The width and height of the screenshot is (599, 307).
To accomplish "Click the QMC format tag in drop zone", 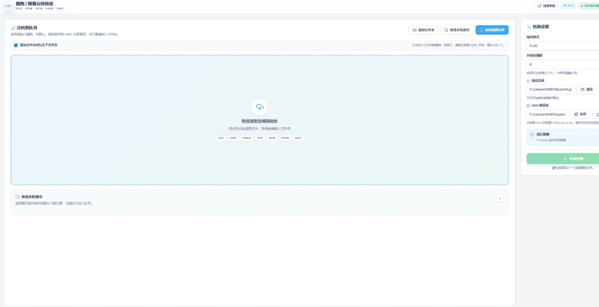I will (298, 138).
